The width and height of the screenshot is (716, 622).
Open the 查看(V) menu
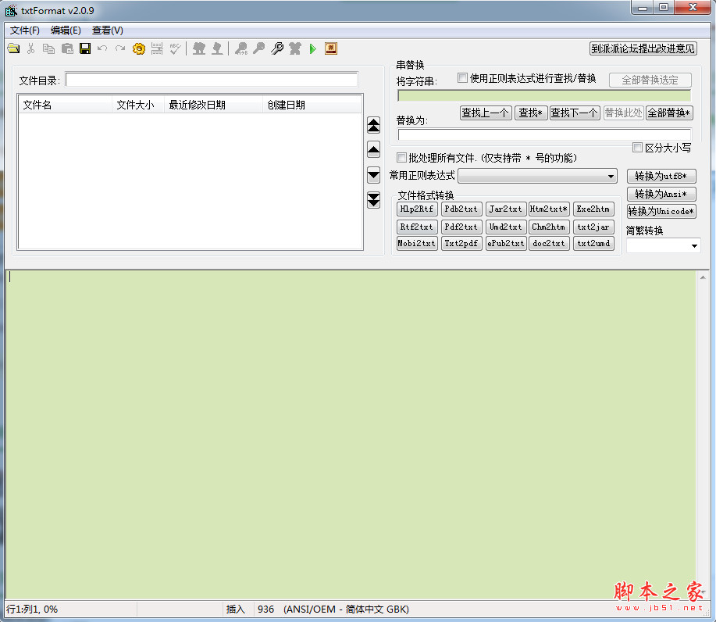107,30
